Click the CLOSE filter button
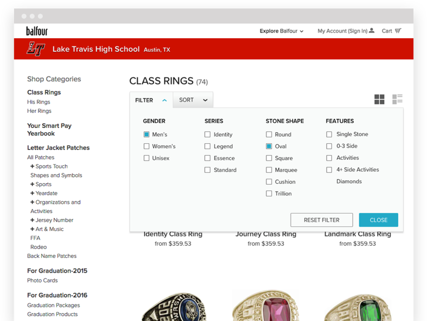 pos(379,220)
